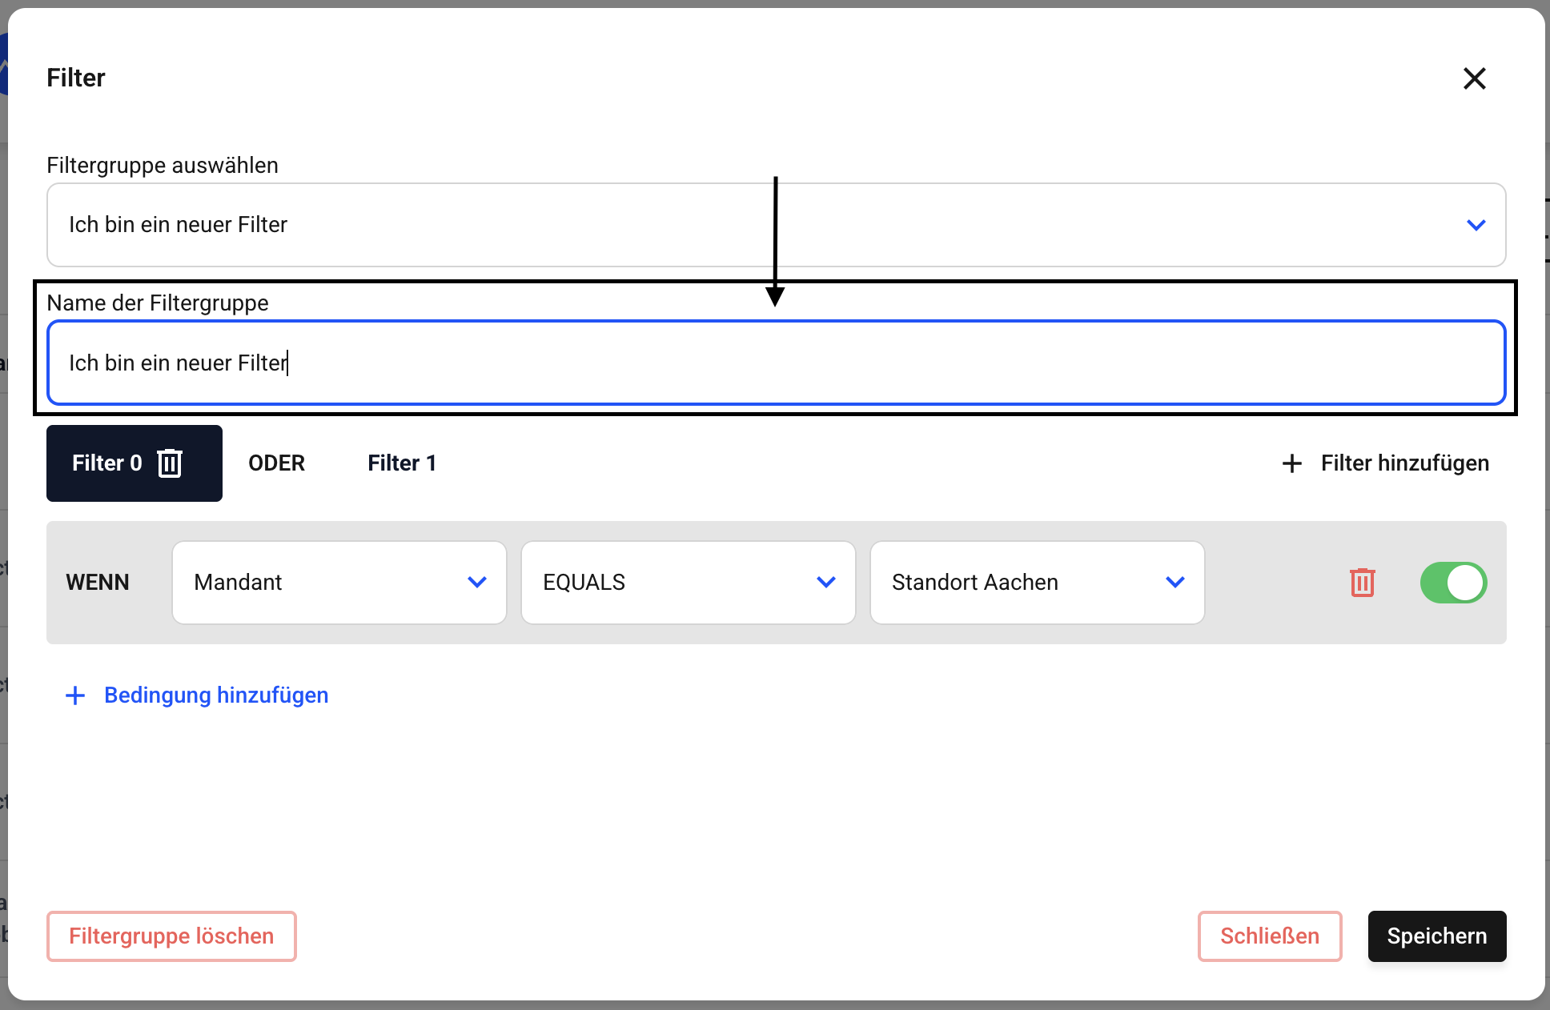Expand the Mandant field dropdown
The height and width of the screenshot is (1010, 1550).
coord(339,583)
